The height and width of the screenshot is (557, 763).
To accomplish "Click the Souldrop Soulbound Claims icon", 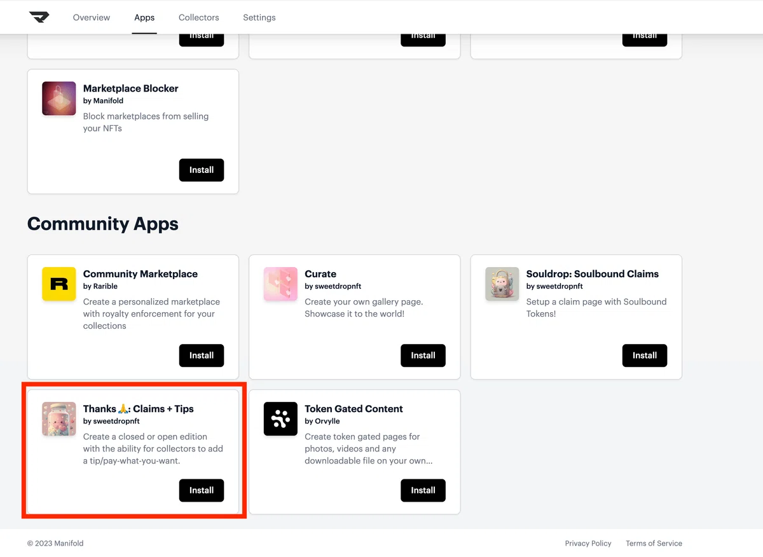I will coord(502,284).
